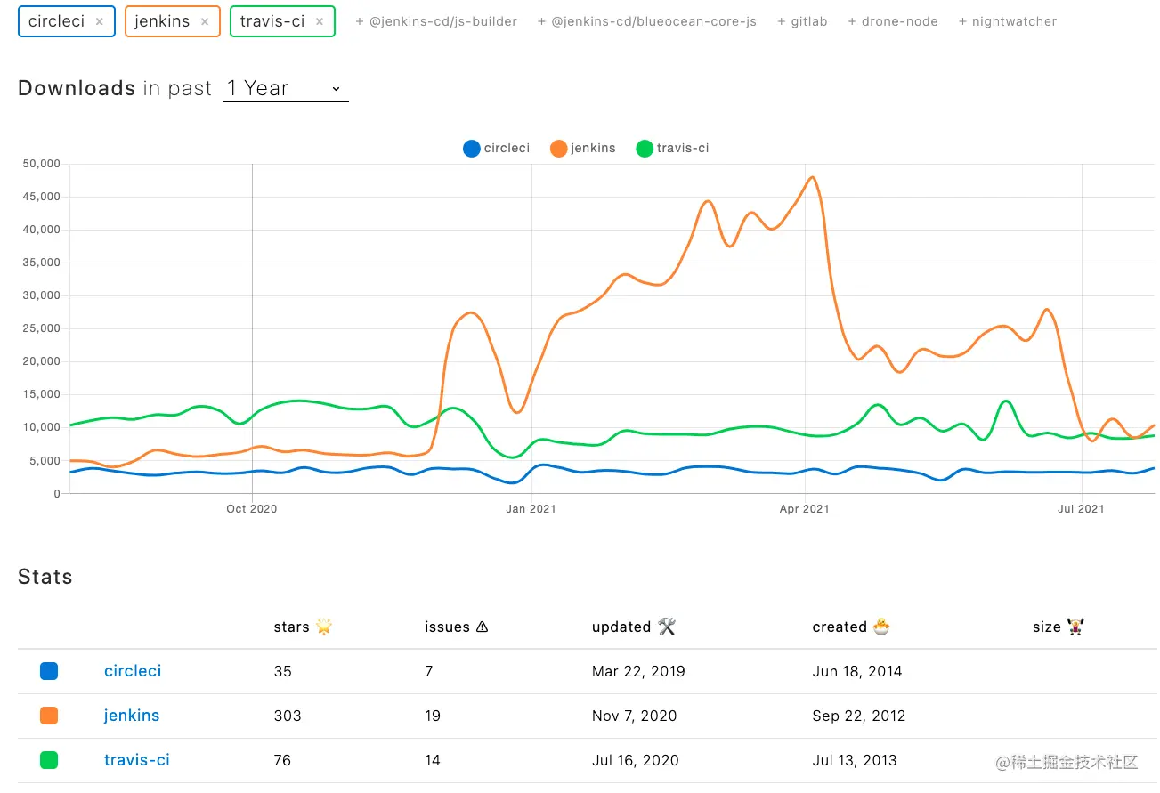The width and height of the screenshot is (1160, 793).
Task: Click the created column header text
Action: pyautogui.click(x=840, y=627)
